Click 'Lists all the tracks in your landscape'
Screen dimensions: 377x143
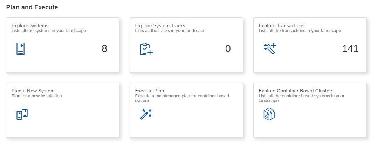(x=170, y=31)
